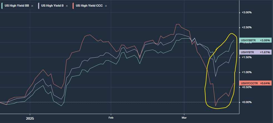Viewport: 273px width, 123px height.
Task: Click the 2025 label on time axis
Action: [x=30, y=118]
